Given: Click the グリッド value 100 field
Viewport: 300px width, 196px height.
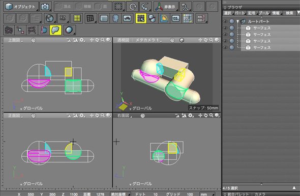Looking at the screenshot, I should pyautogui.click(x=190, y=194).
